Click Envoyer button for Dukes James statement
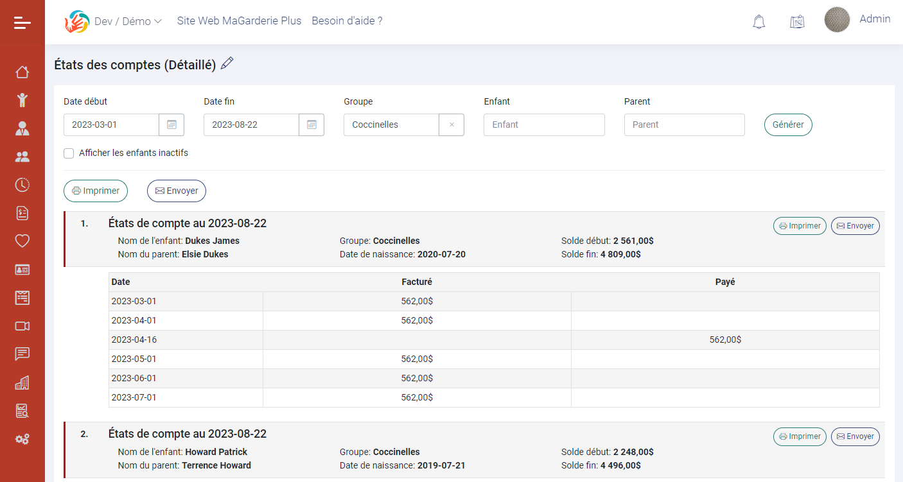The height and width of the screenshot is (482, 903). 855,226
